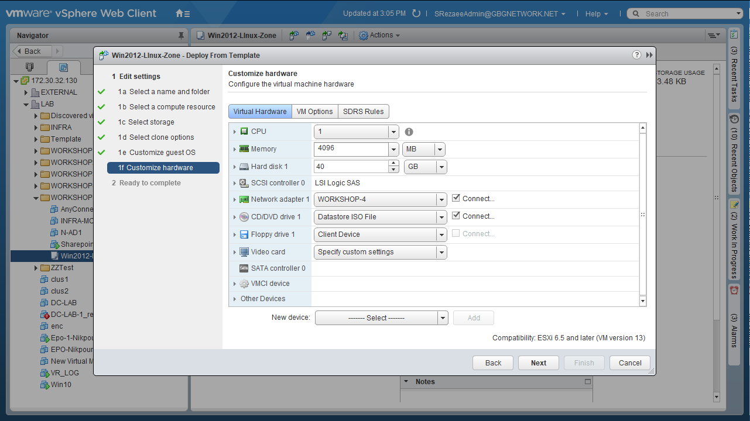Viewport: 750px width, 421px height.
Task: Click the Next button
Action: tap(538, 363)
